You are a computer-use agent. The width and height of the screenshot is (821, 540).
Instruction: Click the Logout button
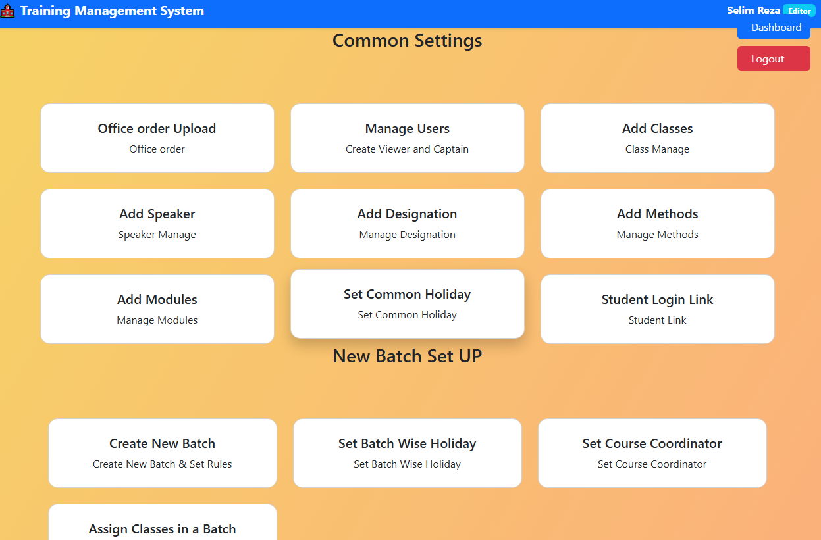point(774,59)
